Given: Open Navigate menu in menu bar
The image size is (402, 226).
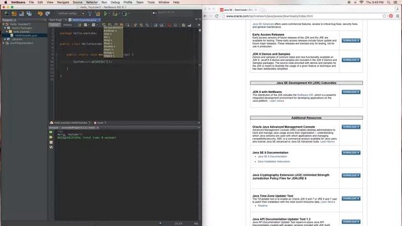Looking at the screenshot, I should pyautogui.click(x=63, y=3).
